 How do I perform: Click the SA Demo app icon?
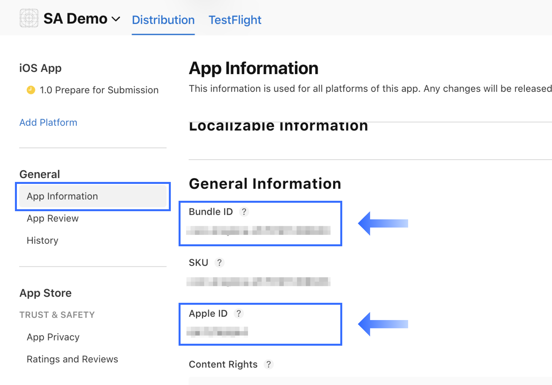tap(29, 18)
